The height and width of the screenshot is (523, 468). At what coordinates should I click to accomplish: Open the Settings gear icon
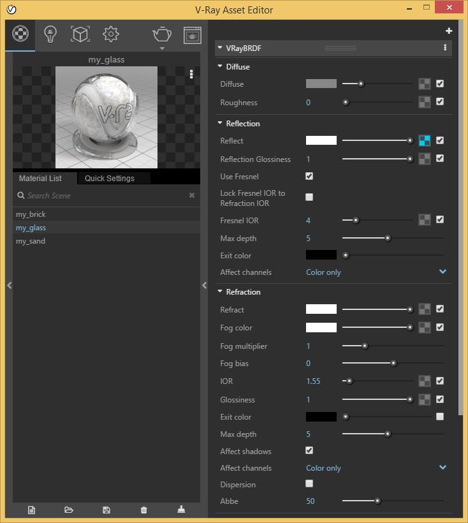coord(111,34)
